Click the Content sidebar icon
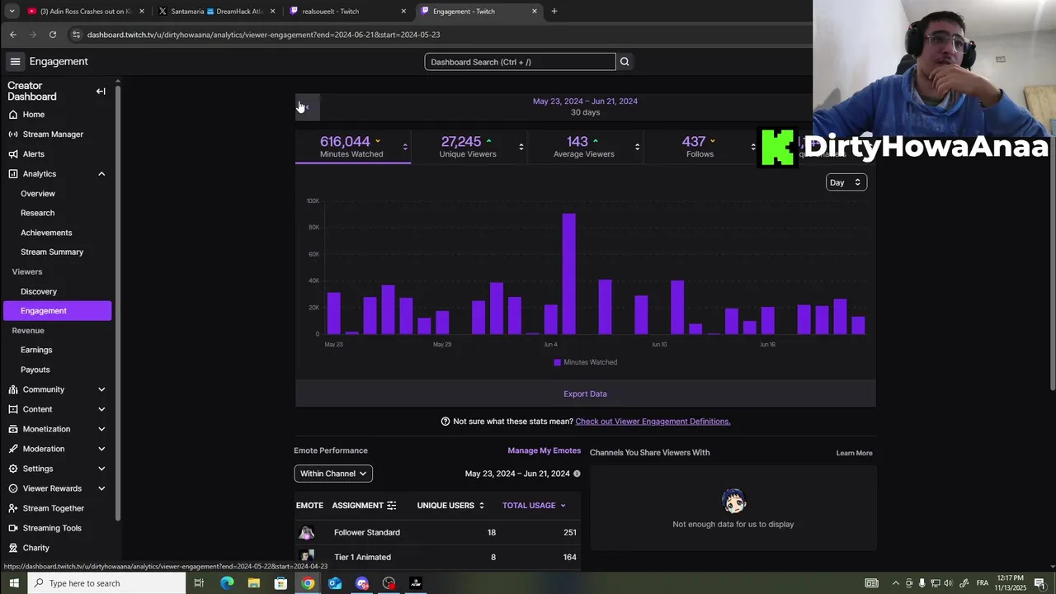The width and height of the screenshot is (1056, 594). [13, 409]
